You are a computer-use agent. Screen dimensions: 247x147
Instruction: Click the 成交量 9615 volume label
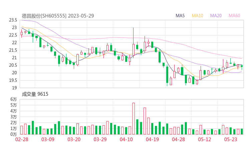pyautogui.click(x=35, y=94)
